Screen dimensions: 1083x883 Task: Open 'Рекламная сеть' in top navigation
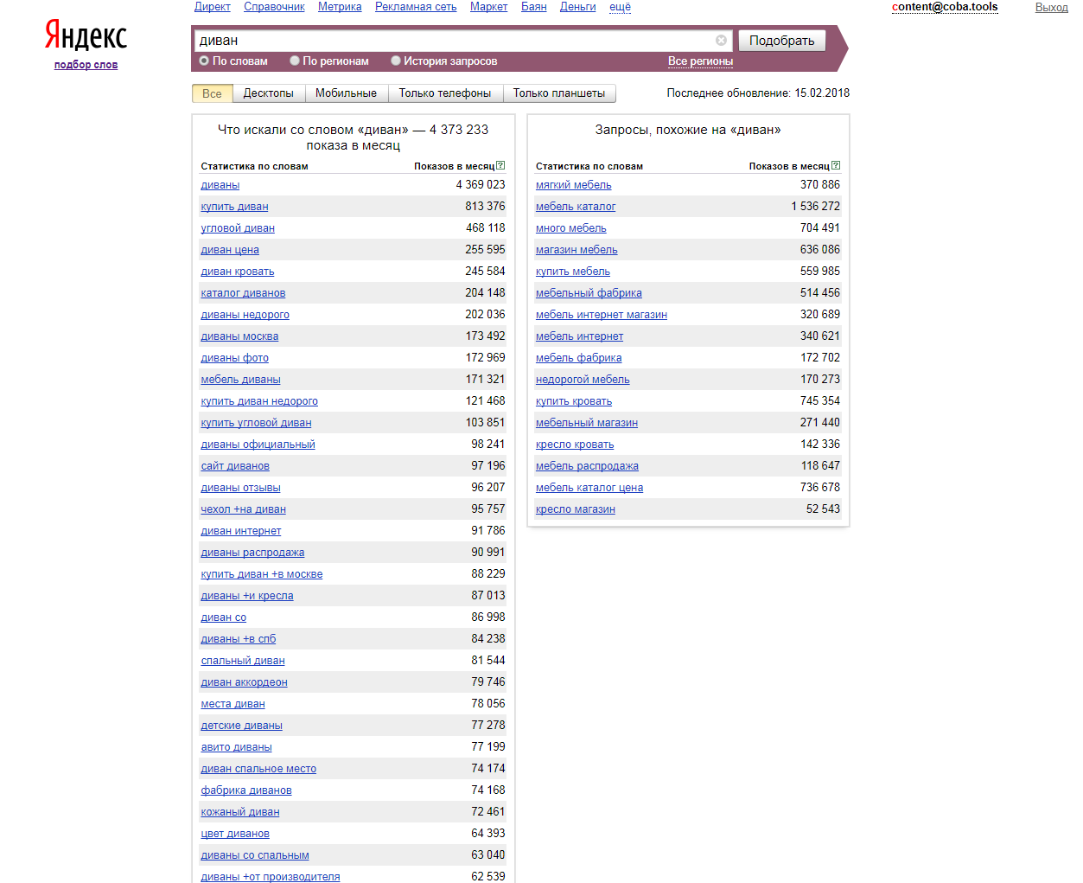[x=416, y=7]
